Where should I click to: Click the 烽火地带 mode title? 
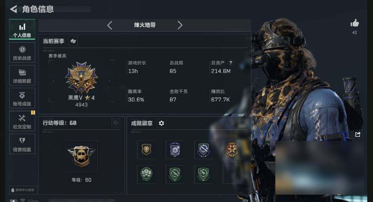click(145, 25)
